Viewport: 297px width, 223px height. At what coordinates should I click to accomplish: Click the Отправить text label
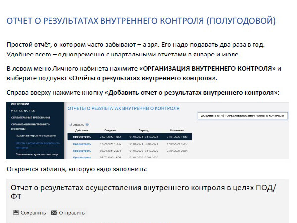(x=72, y=213)
